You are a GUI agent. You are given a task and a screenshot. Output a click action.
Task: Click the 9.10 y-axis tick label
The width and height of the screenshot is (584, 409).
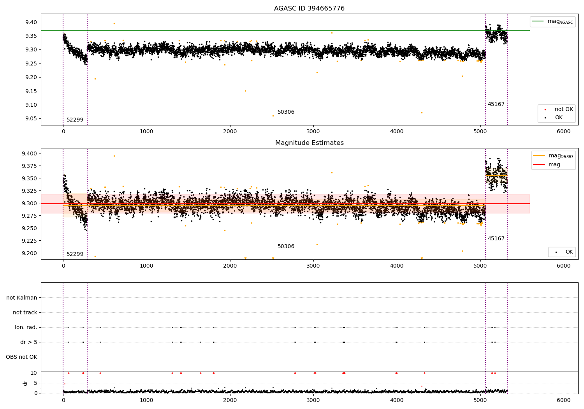[31, 105]
